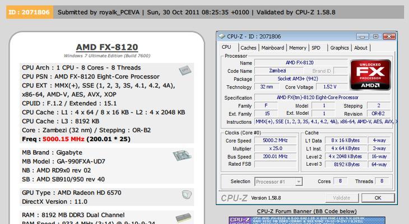Click the Code Name field Zambezi
The image size is (409, 224).
pyautogui.click(x=279, y=71)
